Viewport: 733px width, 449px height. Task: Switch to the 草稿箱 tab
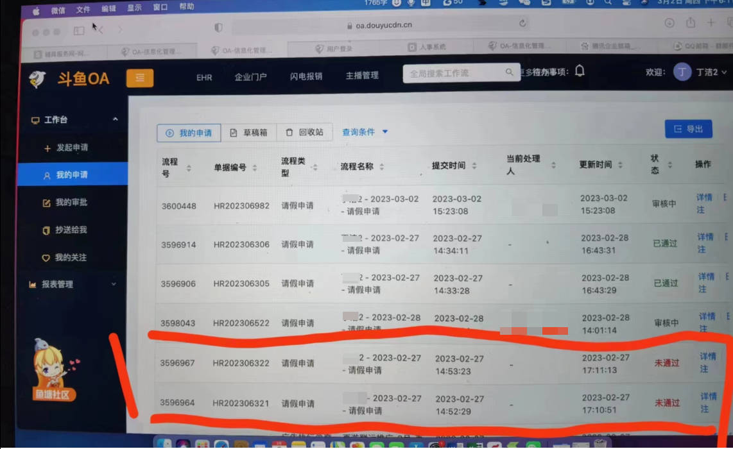(x=248, y=133)
